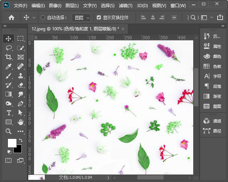Close the 12.jpeg document tab
The image size is (228, 182).
(x=123, y=29)
